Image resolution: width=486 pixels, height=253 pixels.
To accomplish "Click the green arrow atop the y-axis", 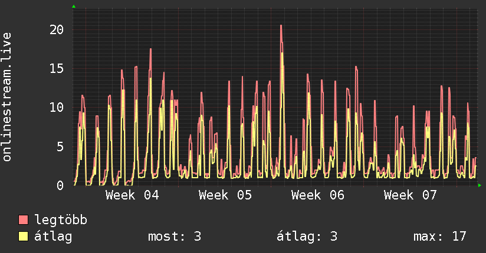I will pos(74,6).
